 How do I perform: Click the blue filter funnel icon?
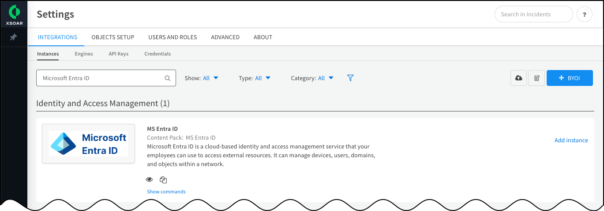tap(350, 78)
